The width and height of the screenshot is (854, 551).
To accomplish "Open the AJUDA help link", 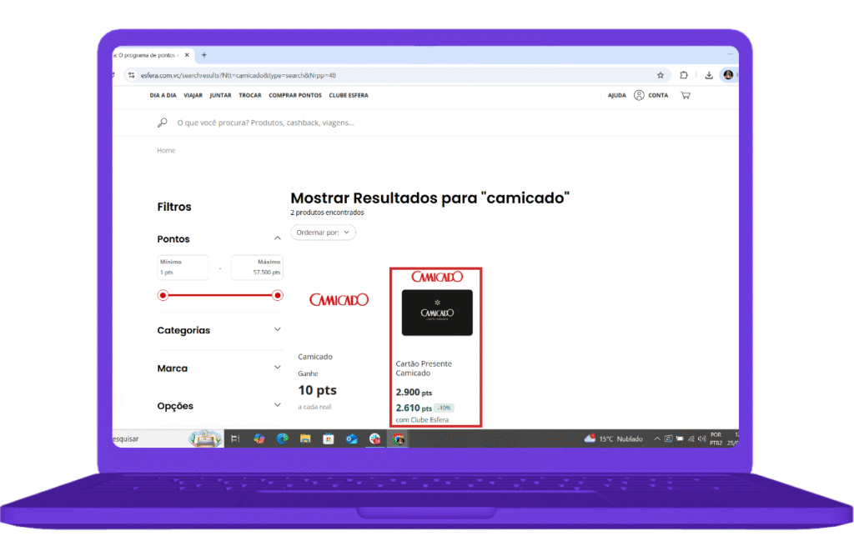I will tap(617, 95).
